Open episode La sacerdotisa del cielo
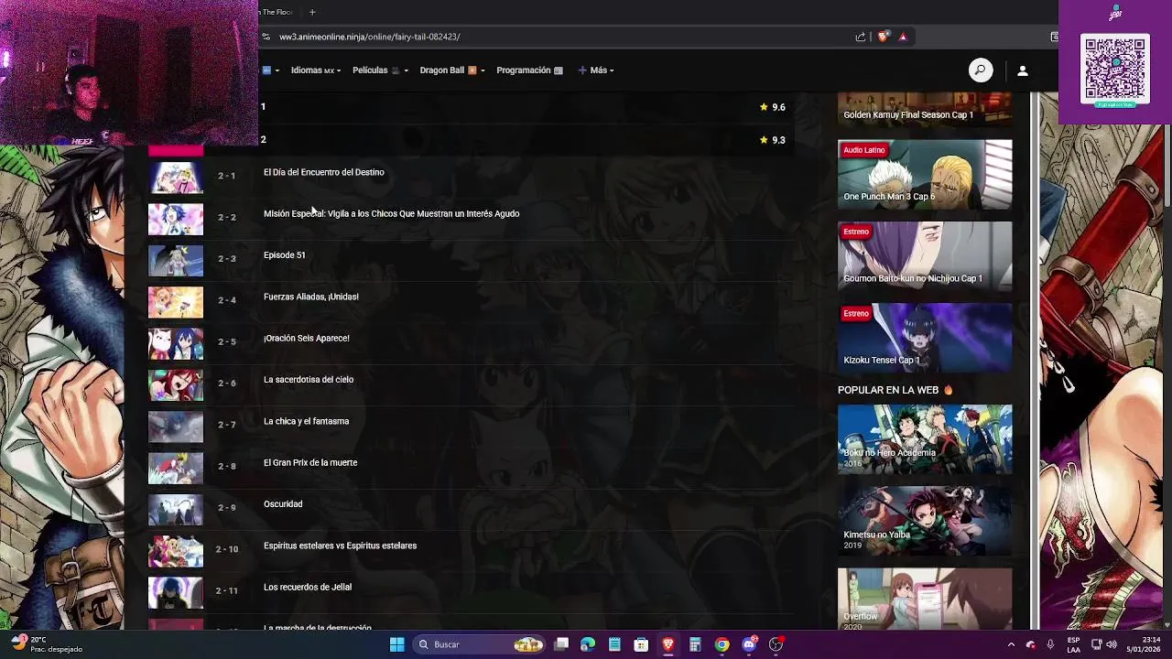This screenshot has width=1172, height=659. (x=308, y=380)
